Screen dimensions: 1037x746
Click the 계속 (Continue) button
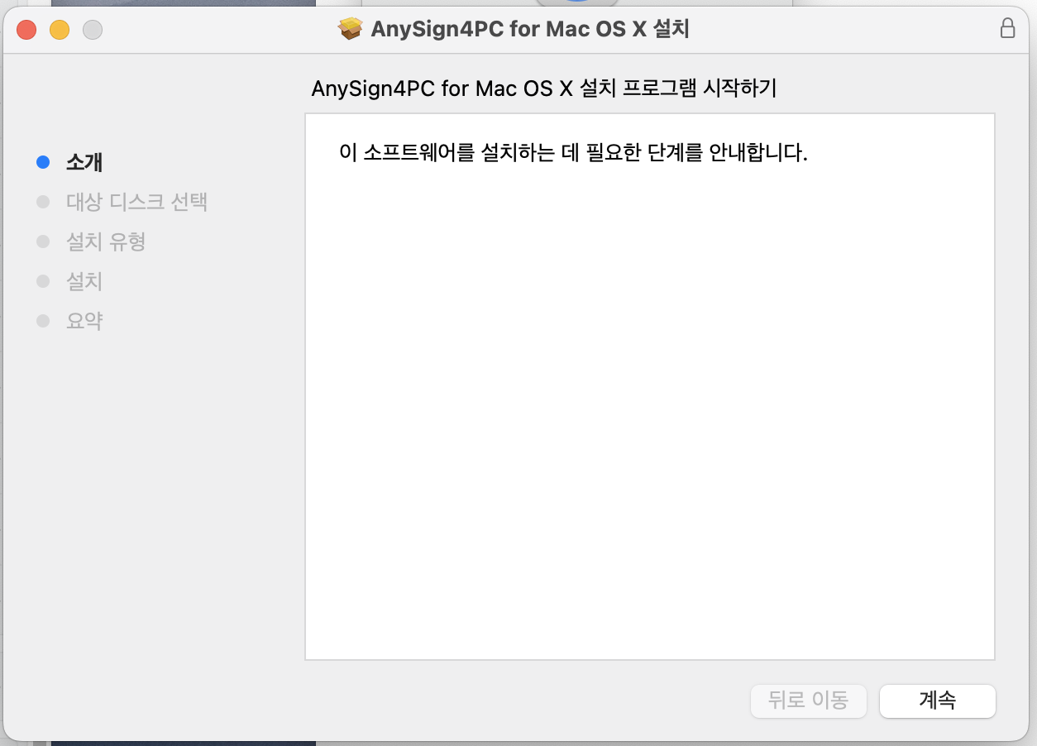pos(938,701)
